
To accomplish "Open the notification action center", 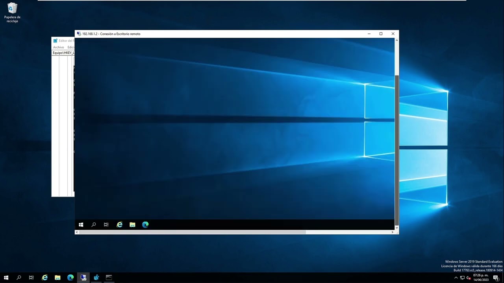I will (x=496, y=277).
